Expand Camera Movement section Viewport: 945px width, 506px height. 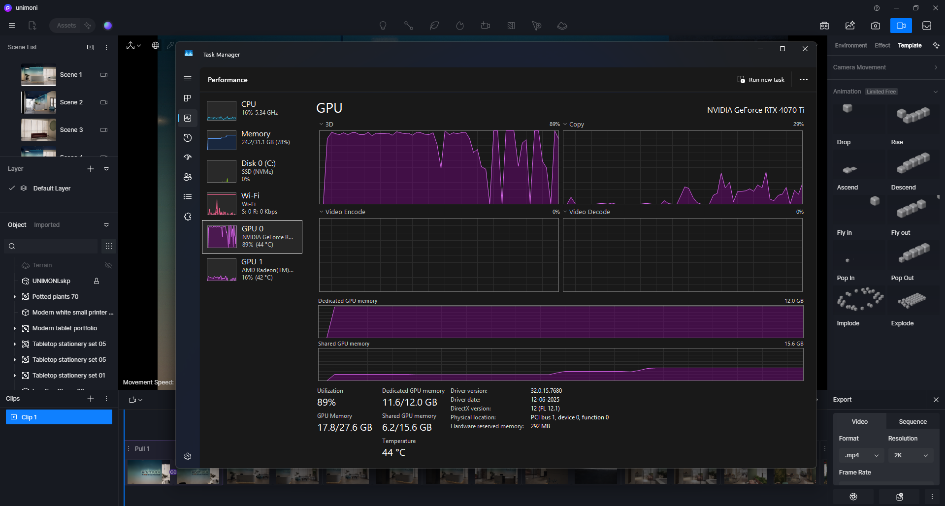[885, 67]
